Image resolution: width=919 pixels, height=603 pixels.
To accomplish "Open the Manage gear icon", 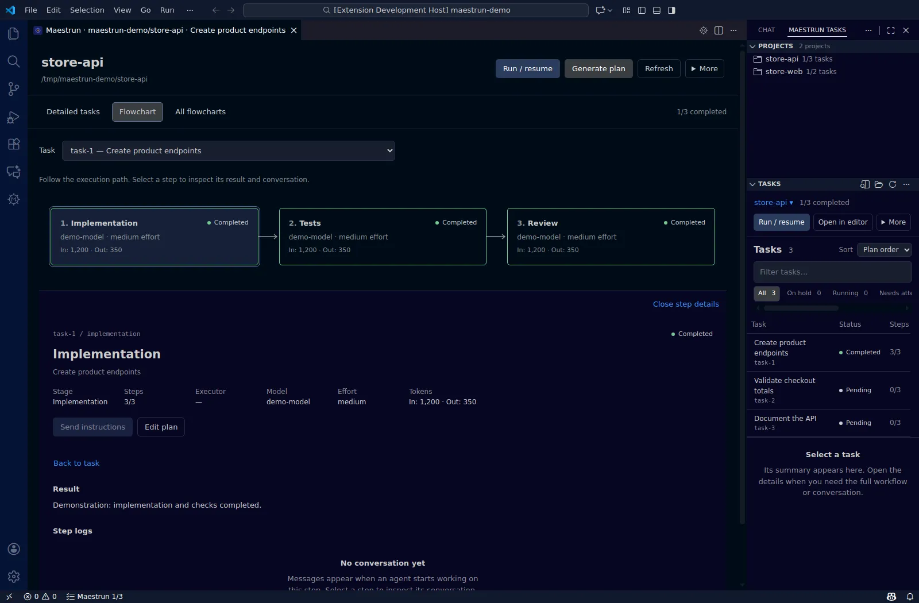I will [x=14, y=577].
